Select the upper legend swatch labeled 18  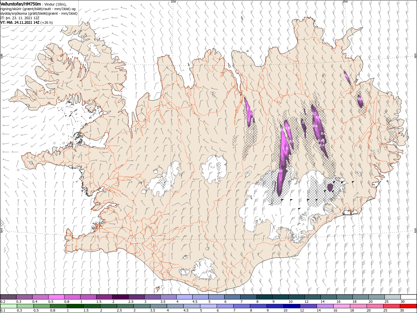click(360, 297)
